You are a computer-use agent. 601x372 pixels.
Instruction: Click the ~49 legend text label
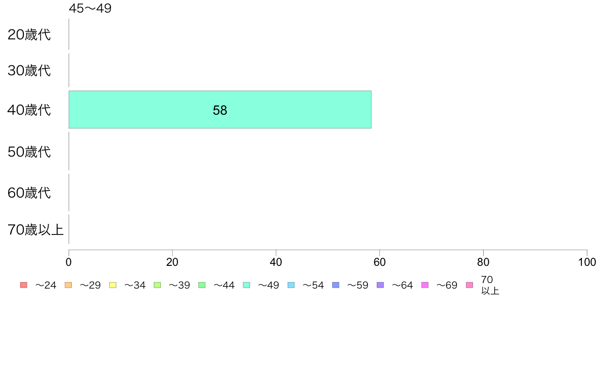click(x=268, y=286)
